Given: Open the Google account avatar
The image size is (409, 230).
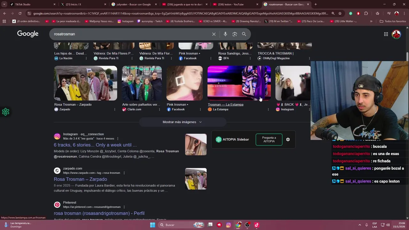Looking at the screenshot, I should (x=396, y=34).
